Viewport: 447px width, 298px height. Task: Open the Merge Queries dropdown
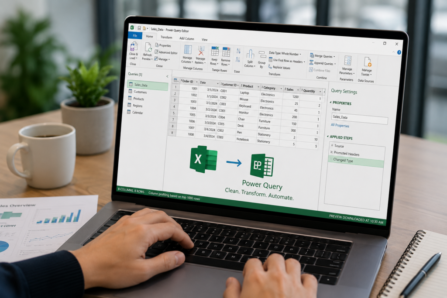[x=334, y=57]
